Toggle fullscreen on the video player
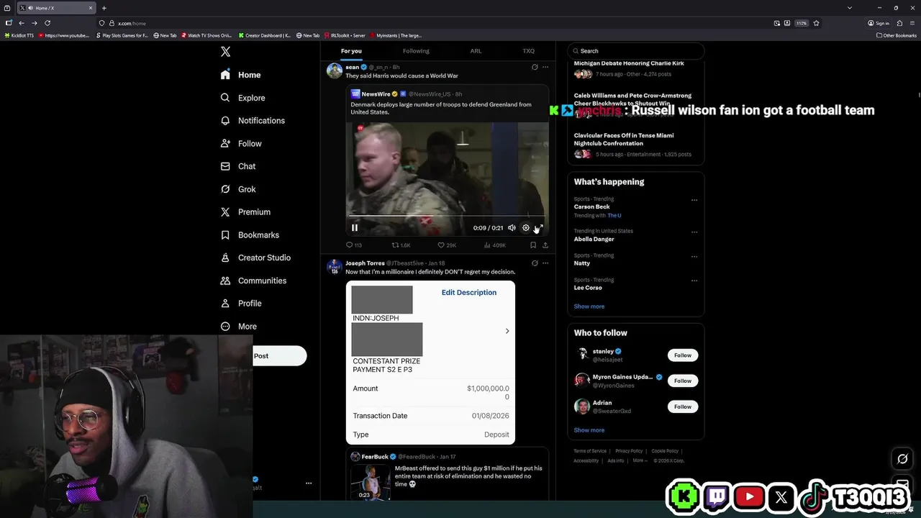The width and height of the screenshot is (921, 518). point(539,227)
